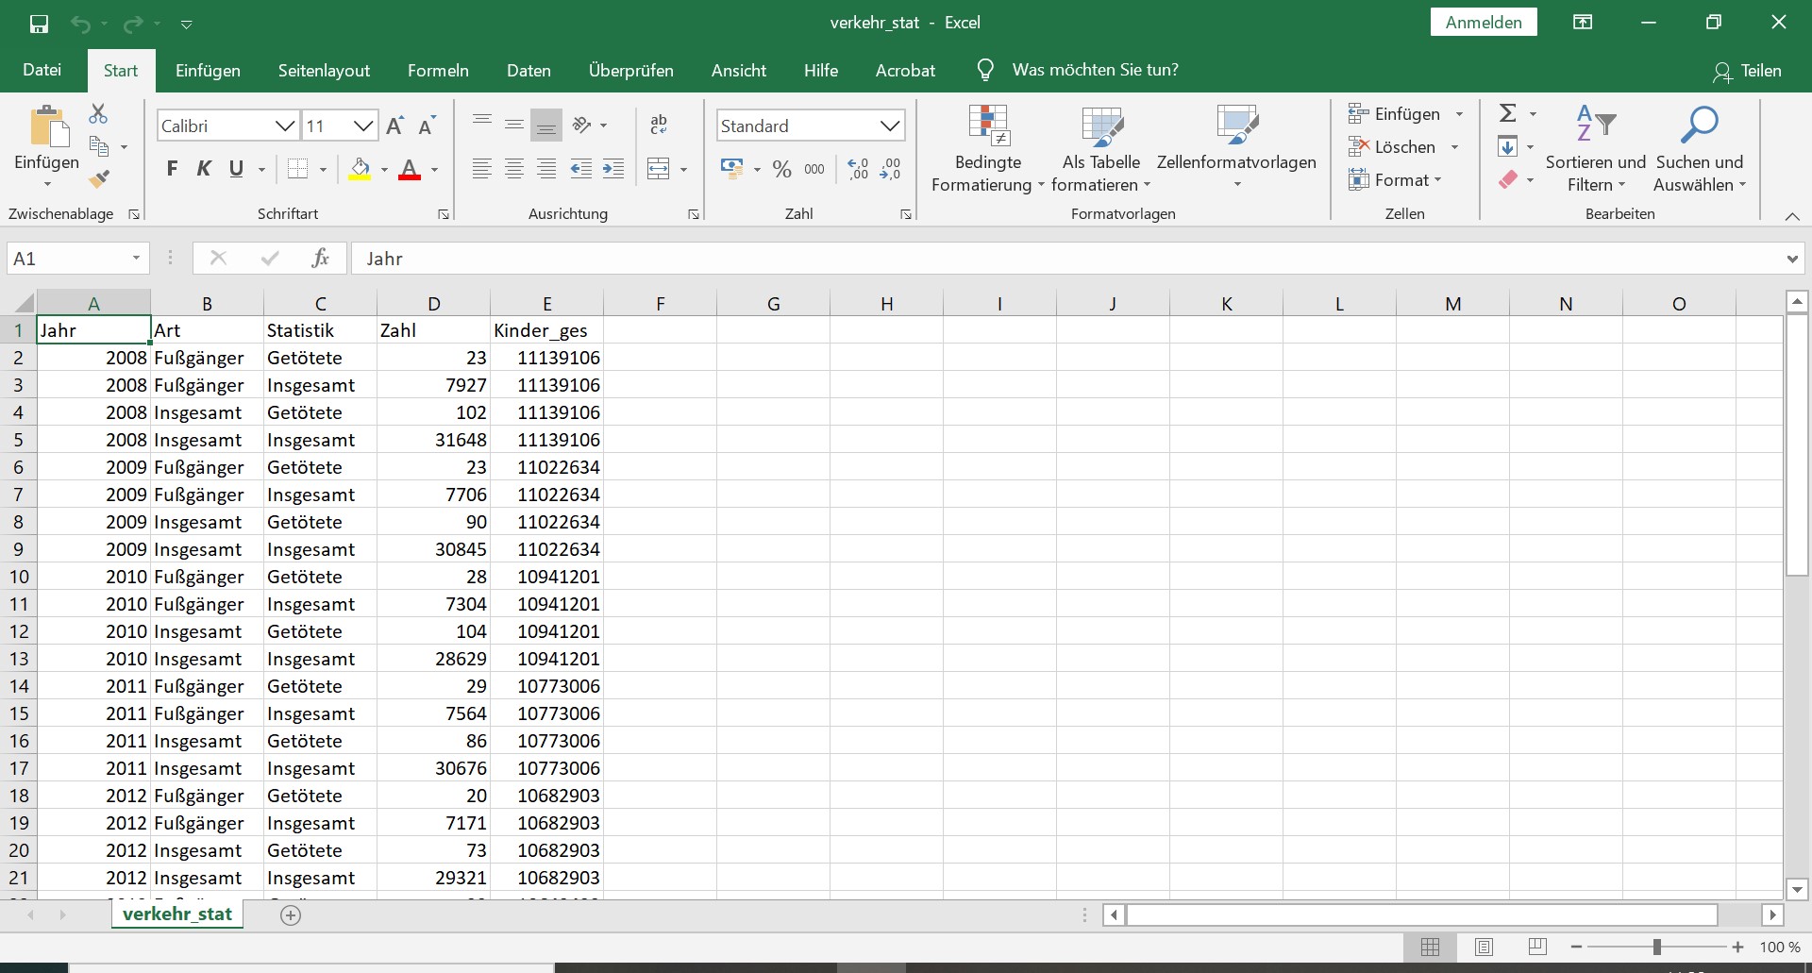Click the Teilen share button
Screen dimensions: 1812x973
pos(1748,71)
